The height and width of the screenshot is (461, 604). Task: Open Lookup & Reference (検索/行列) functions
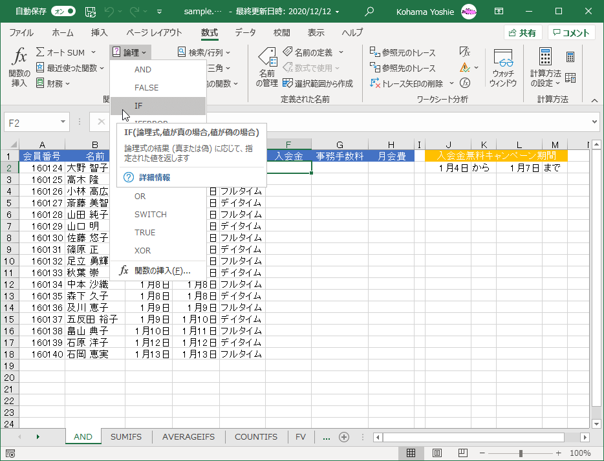204,52
